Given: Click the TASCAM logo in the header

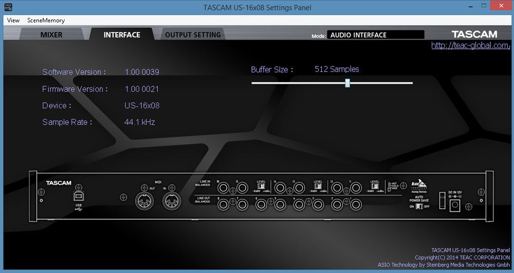Looking at the screenshot, I should 474,34.
